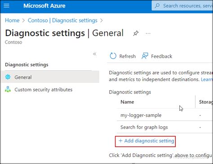
Task: Open Contoso | Diagnostic settings breadcrumb
Action: point(62,20)
